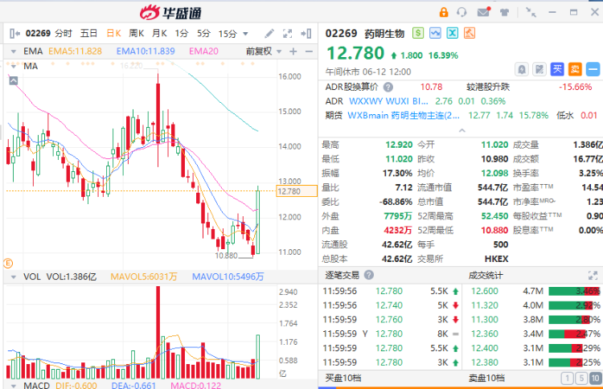
Task: Zoom in chart with plus icon
Action: pyautogui.click(x=293, y=51)
